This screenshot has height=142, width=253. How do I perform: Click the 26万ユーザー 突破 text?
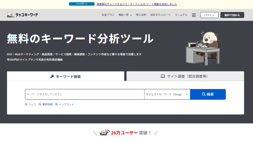pos(131,133)
